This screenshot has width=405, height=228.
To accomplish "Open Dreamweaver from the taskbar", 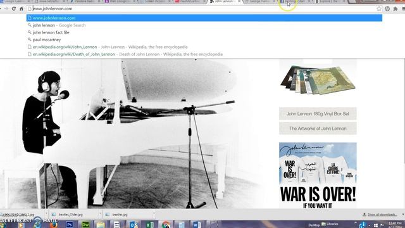I will coord(85,224).
